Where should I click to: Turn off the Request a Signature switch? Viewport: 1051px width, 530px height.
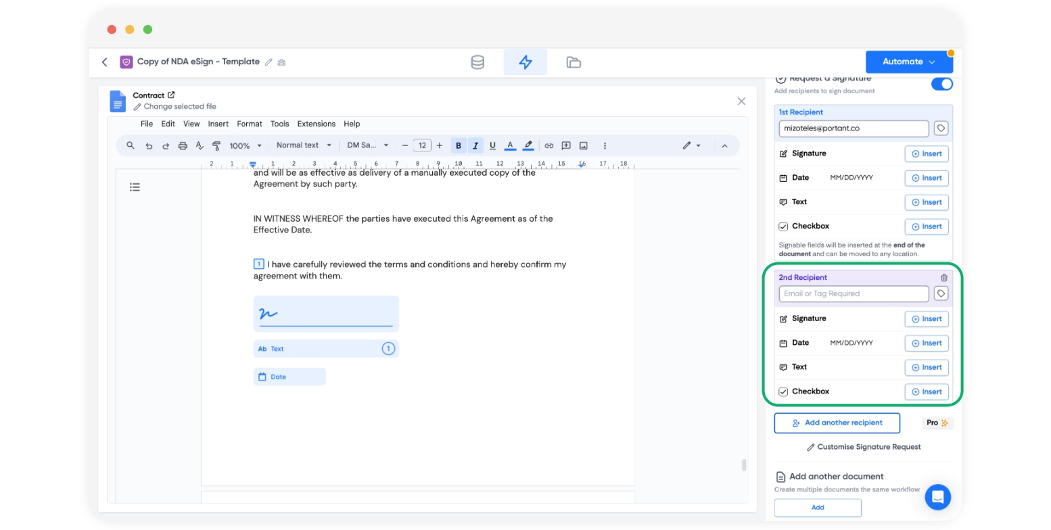coord(941,84)
